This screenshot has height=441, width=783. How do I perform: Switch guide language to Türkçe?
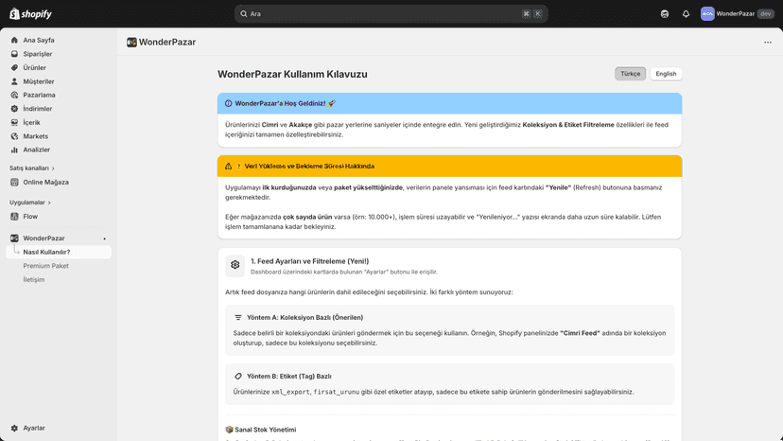(x=630, y=74)
